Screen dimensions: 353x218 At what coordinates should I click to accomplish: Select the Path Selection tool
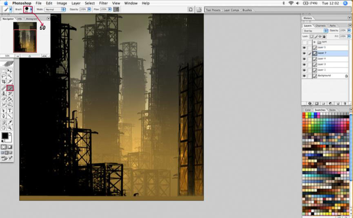point(4,110)
